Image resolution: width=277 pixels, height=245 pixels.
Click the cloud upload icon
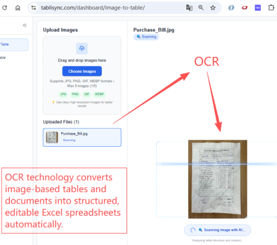tap(82, 48)
